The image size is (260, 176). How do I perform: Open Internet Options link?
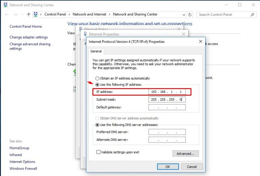22,161
